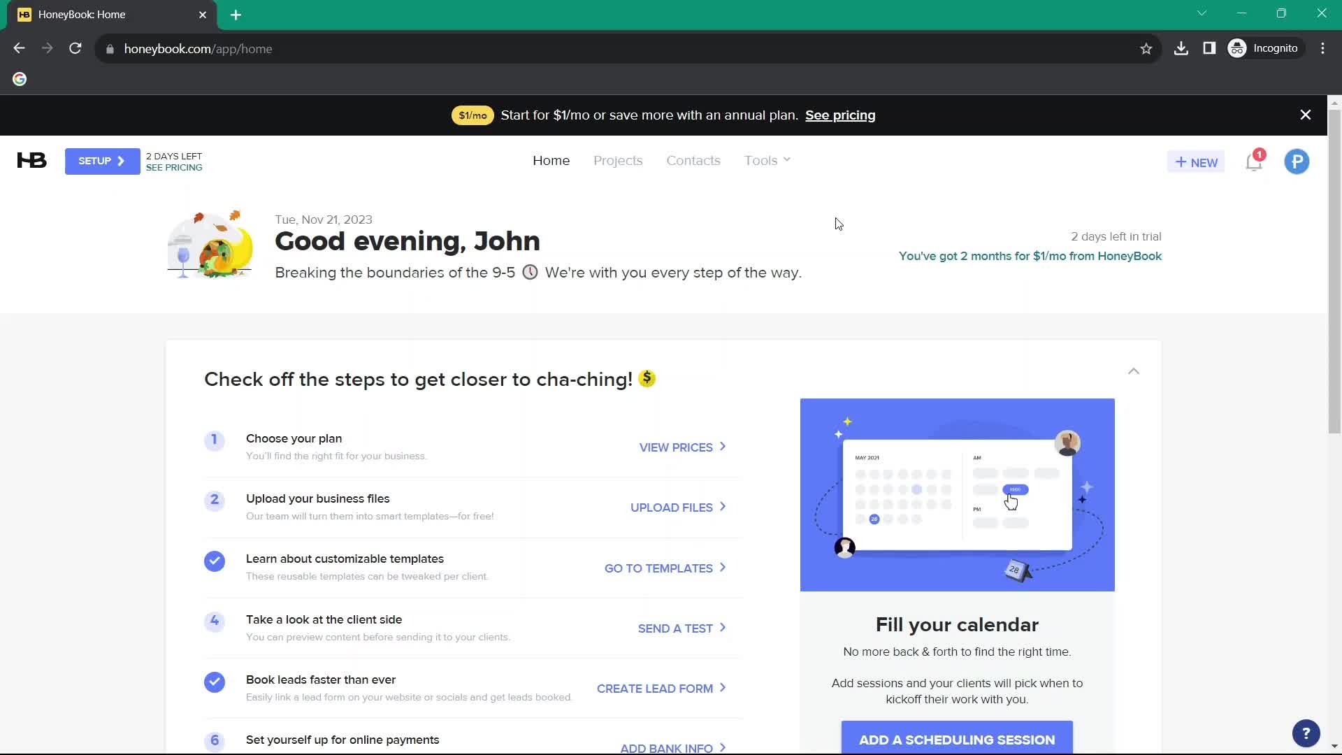Image resolution: width=1342 pixels, height=755 pixels.
Task: Click the calendar illustration image
Action: tap(957, 494)
